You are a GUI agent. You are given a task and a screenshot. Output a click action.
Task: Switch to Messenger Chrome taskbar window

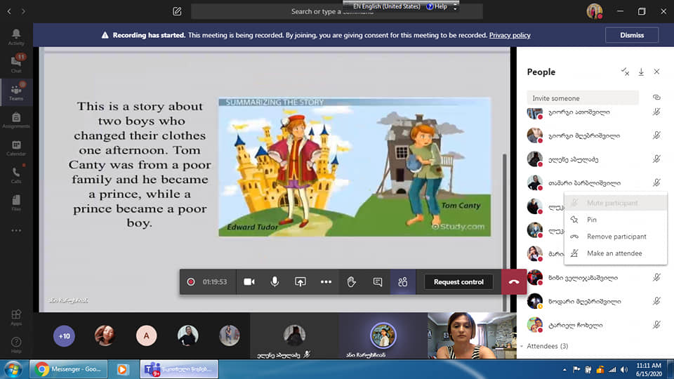pyautogui.click(x=68, y=369)
